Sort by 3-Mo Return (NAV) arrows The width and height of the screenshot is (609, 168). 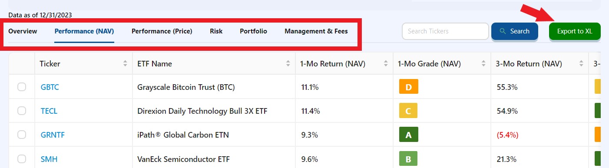click(581, 64)
